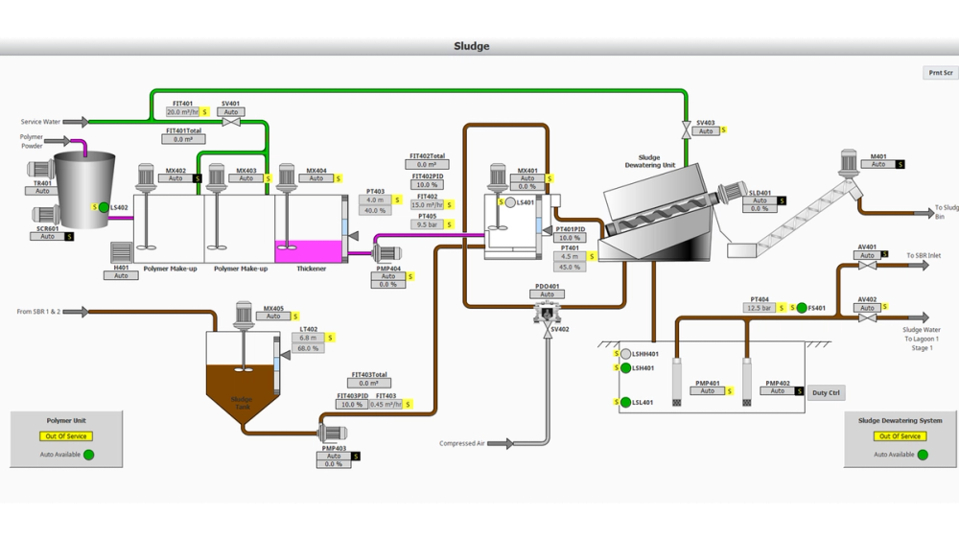
Task: Click the PT405 9.5 bar value
Action: 427,225
